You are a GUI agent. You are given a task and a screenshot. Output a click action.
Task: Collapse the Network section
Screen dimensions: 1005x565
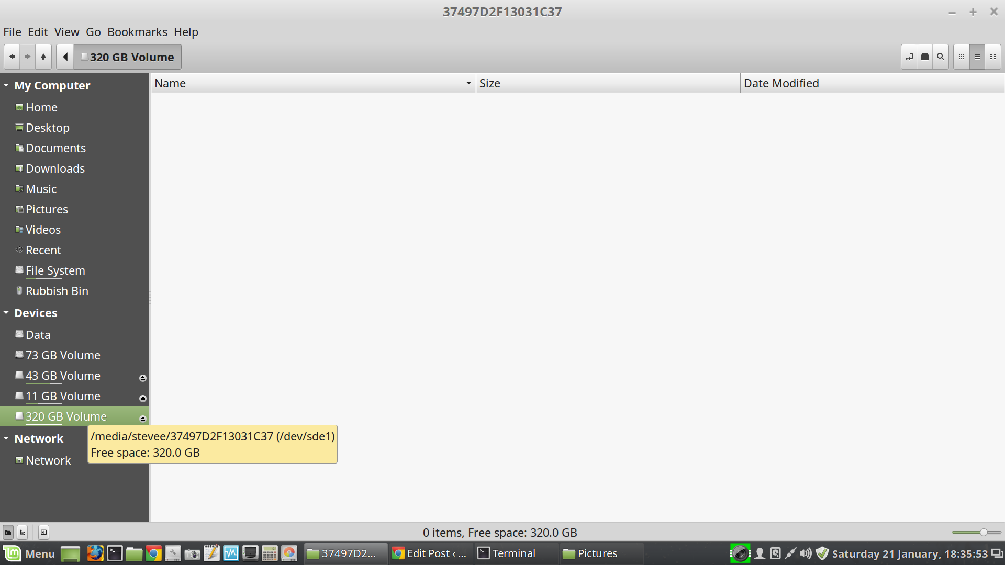pyautogui.click(x=6, y=438)
